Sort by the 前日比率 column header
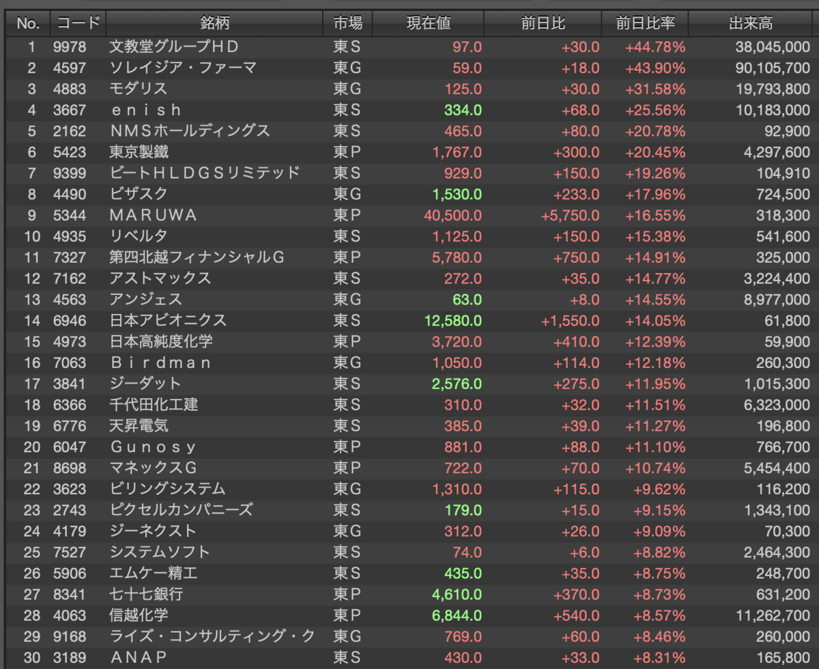Viewport: 819px width, 669px height. 645,24
